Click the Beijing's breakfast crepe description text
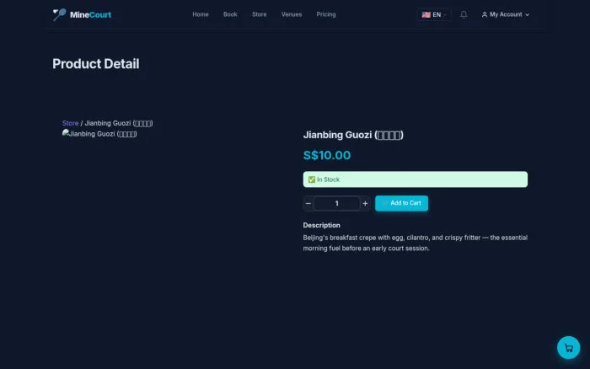 coord(415,243)
